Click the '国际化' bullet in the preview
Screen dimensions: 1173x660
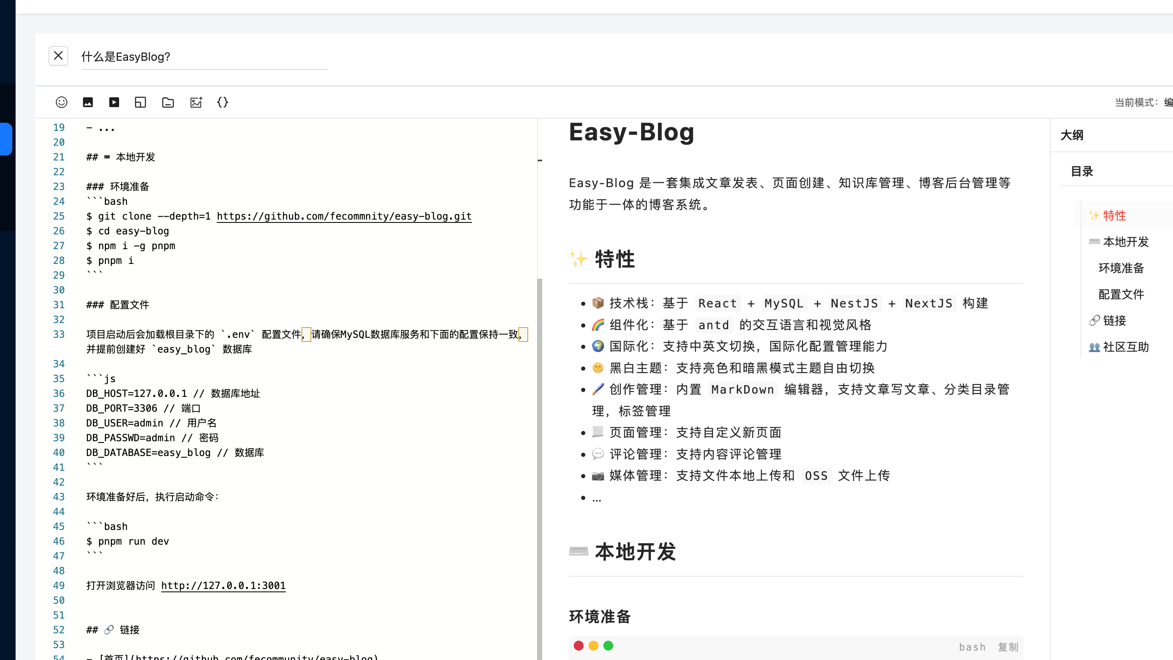[x=740, y=346]
